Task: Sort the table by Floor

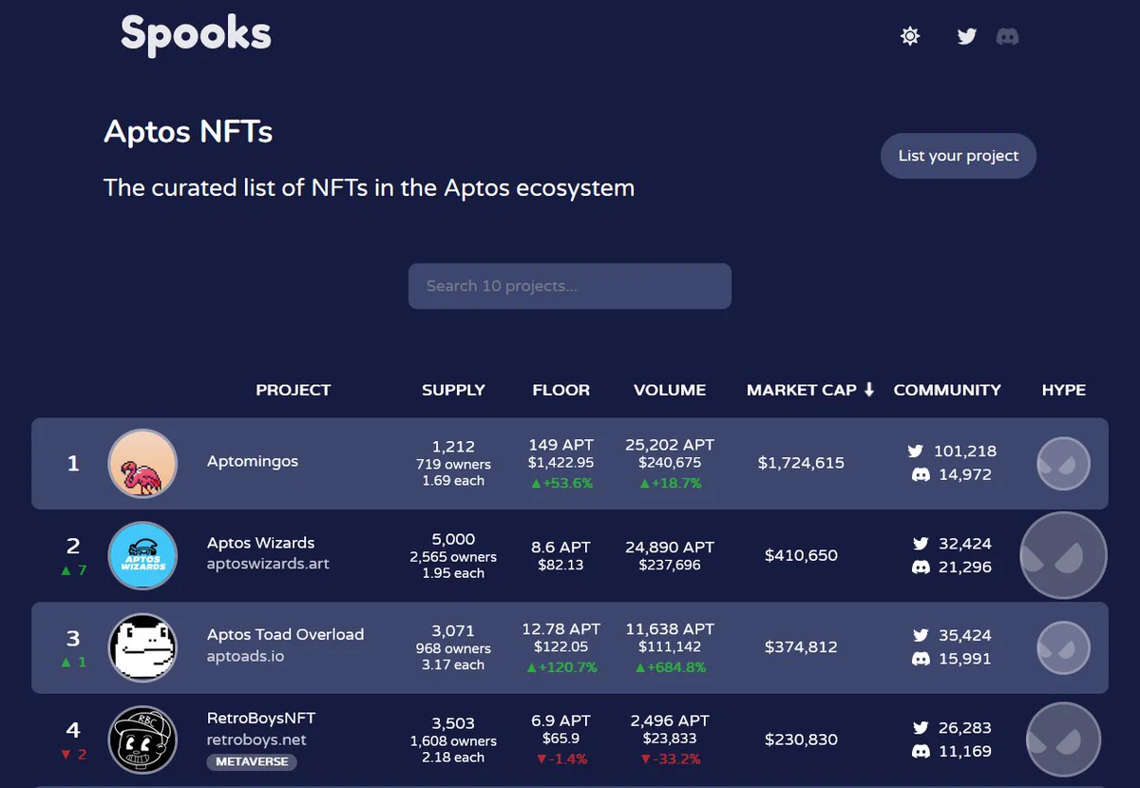Action: click(560, 390)
